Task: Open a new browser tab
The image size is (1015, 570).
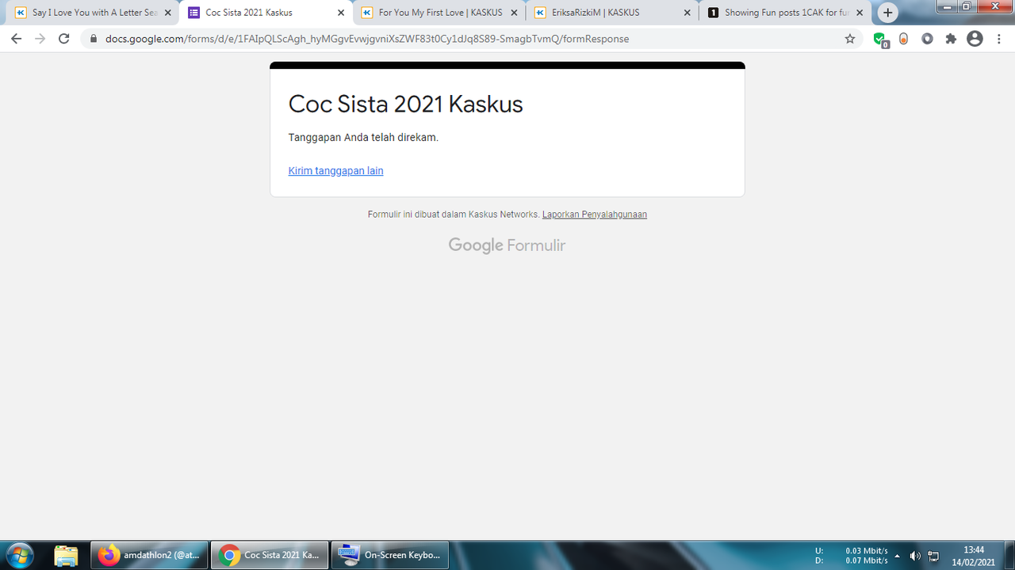Action: [888, 13]
